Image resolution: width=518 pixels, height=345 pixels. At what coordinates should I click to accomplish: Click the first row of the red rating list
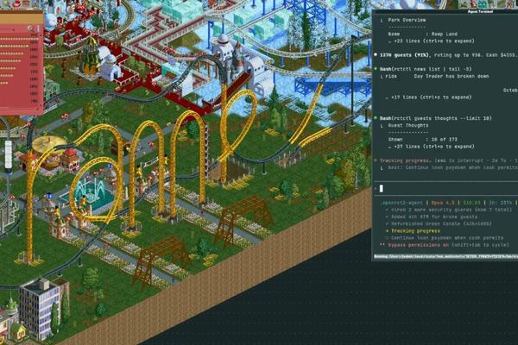coord(19,39)
